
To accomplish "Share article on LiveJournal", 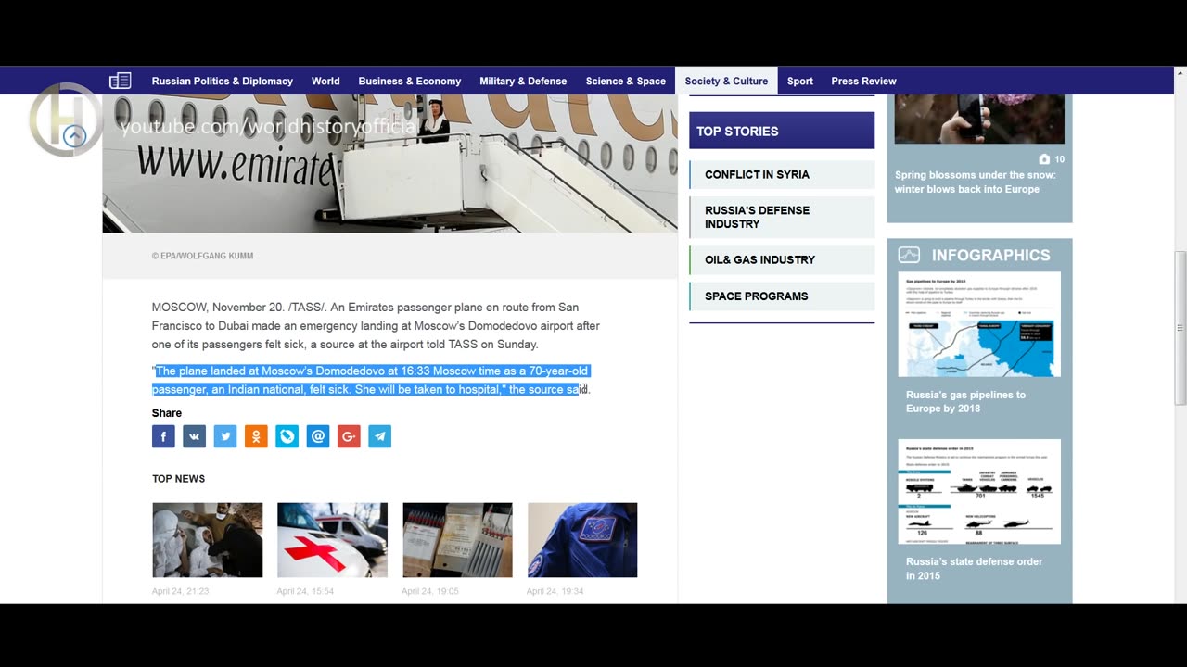I will 287,436.
